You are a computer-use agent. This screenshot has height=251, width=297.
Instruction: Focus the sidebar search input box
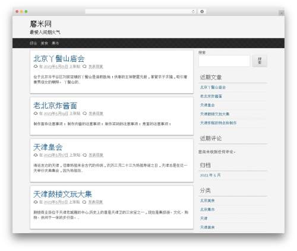tap(224, 61)
